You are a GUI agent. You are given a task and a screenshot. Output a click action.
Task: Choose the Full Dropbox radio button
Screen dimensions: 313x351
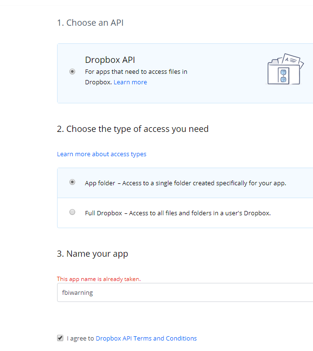[72, 212]
